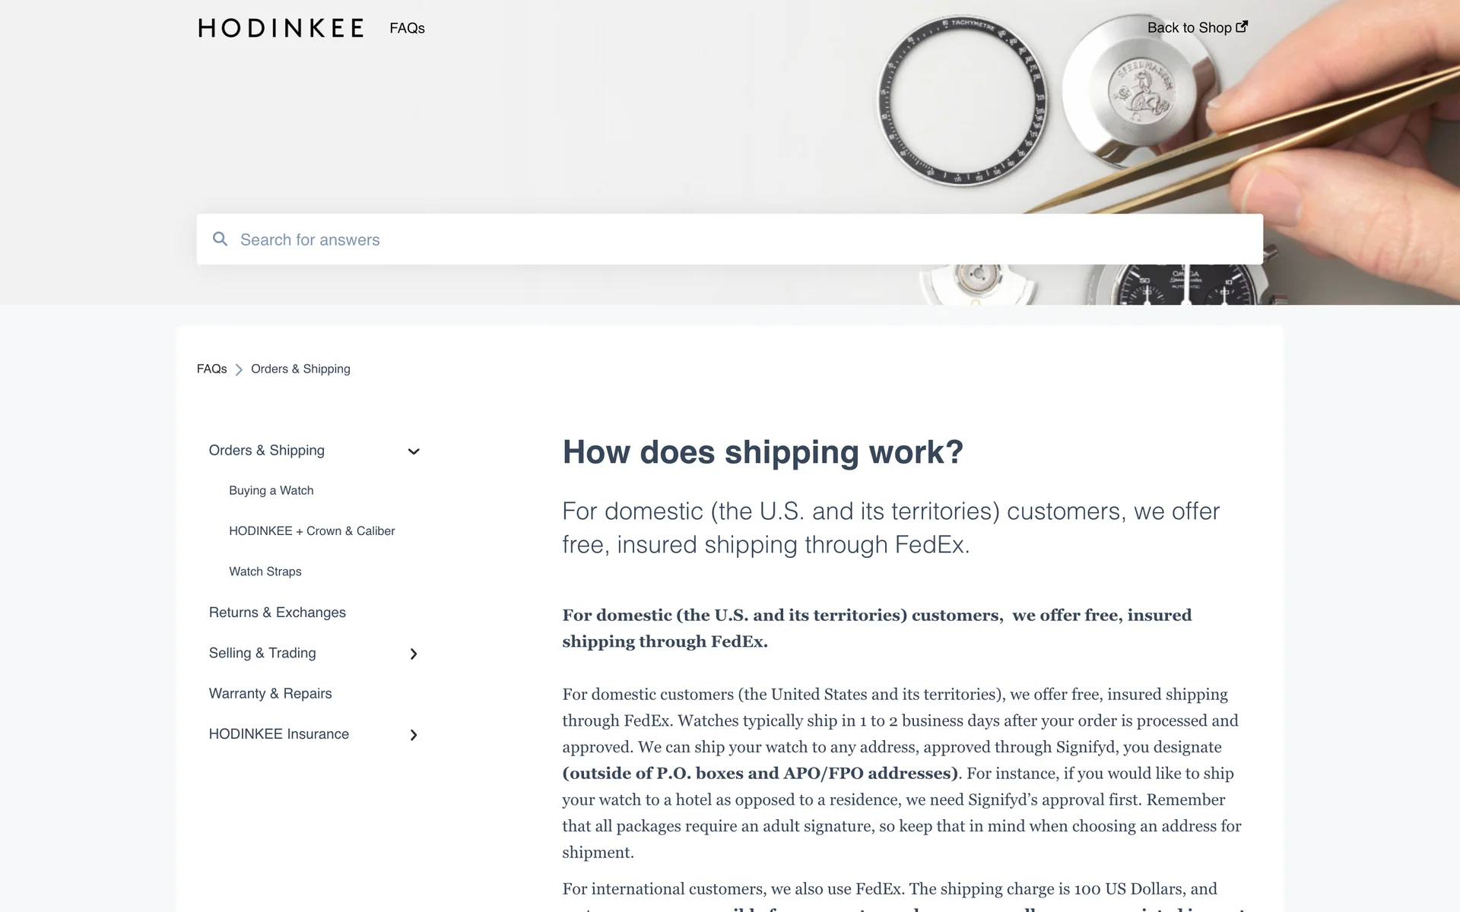Collapse the Orders & Shipping section
Screen dimensions: 1460x912
(414, 451)
